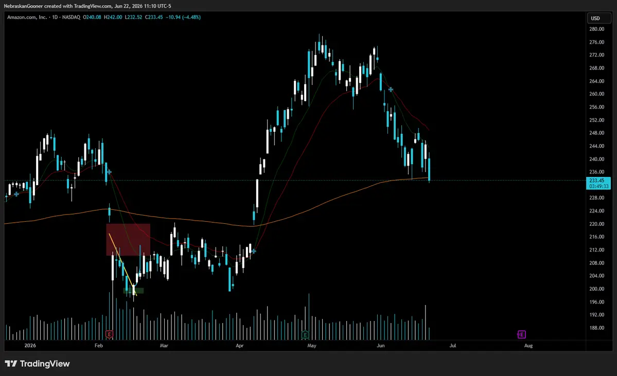
Task: Click the 2026 label on time axis
Action: (30, 346)
